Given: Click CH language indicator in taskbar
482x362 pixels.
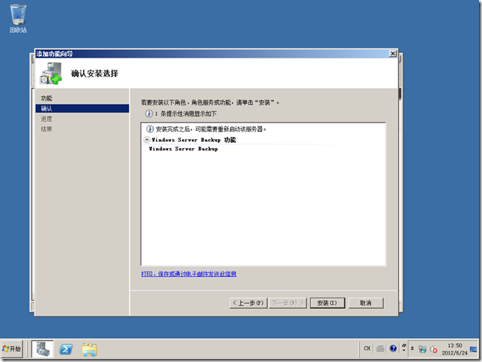Looking at the screenshot, I should click(367, 349).
